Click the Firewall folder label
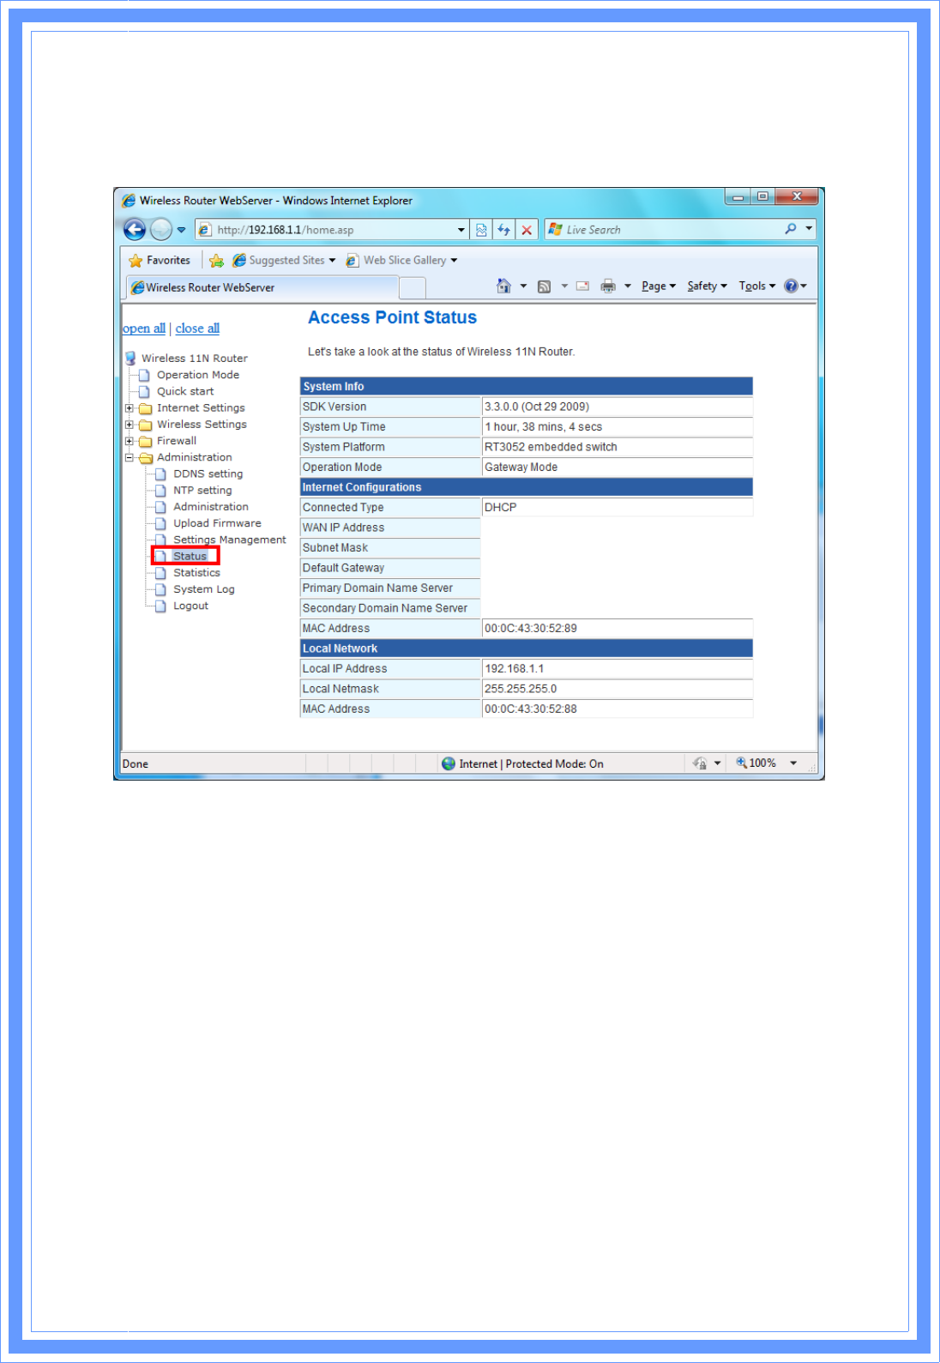This screenshot has height=1363, width=940. (x=177, y=441)
